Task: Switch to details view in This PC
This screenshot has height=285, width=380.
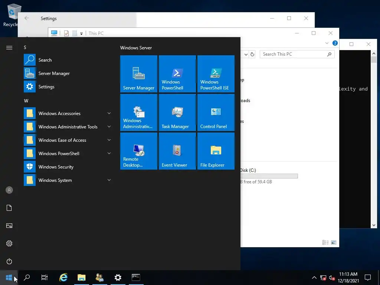Action: pos(325,242)
